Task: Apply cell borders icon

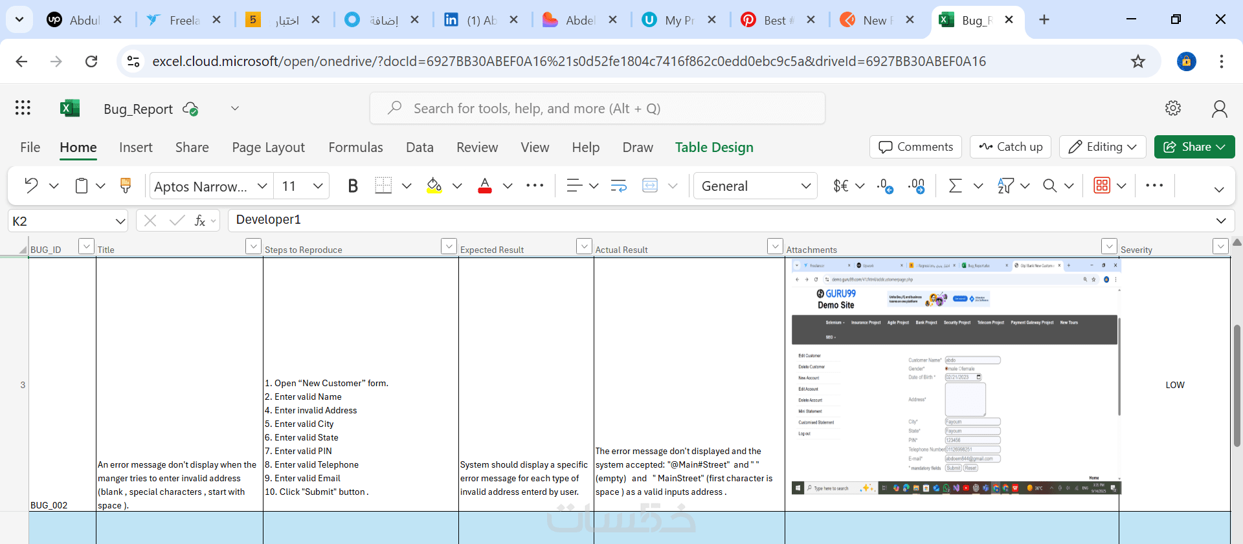Action: pos(383,186)
